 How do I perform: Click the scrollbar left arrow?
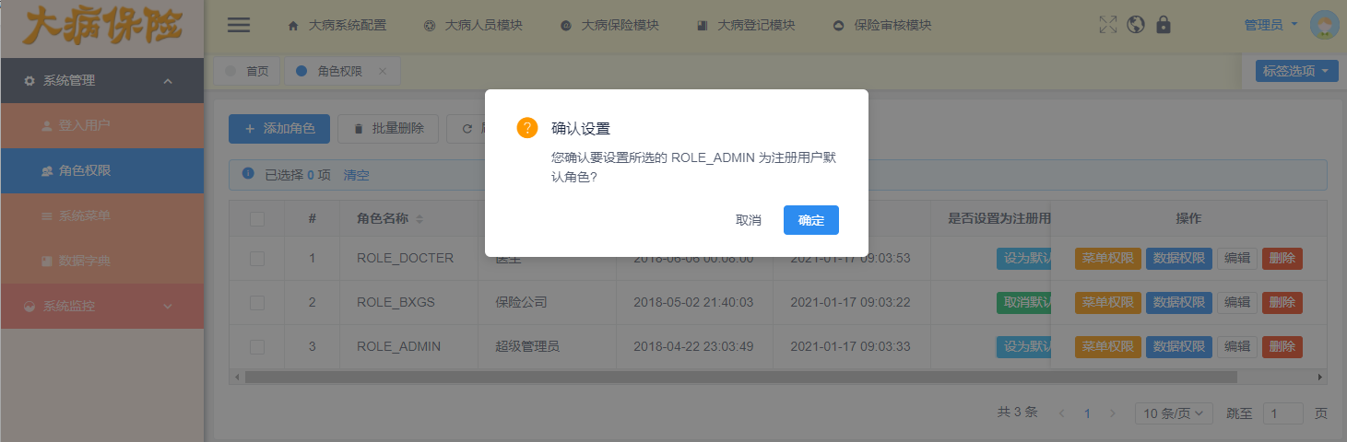click(x=236, y=377)
